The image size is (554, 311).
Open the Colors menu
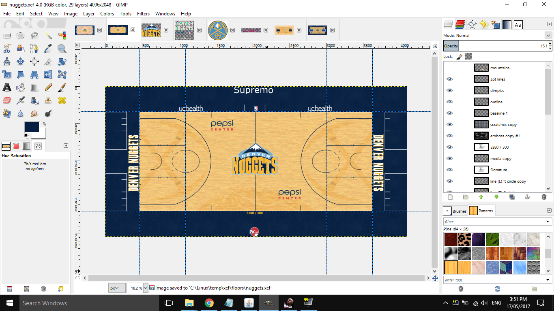coord(107,13)
